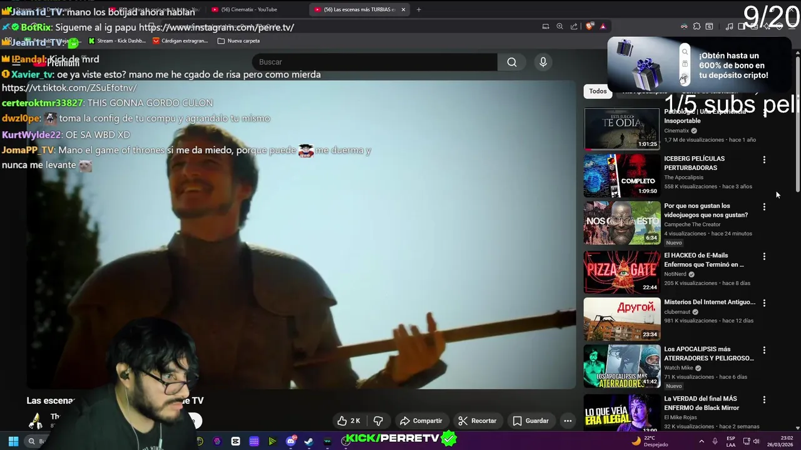Open options menu for 'Por que nos gustan los videojuegos'

(x=764, y=207)
